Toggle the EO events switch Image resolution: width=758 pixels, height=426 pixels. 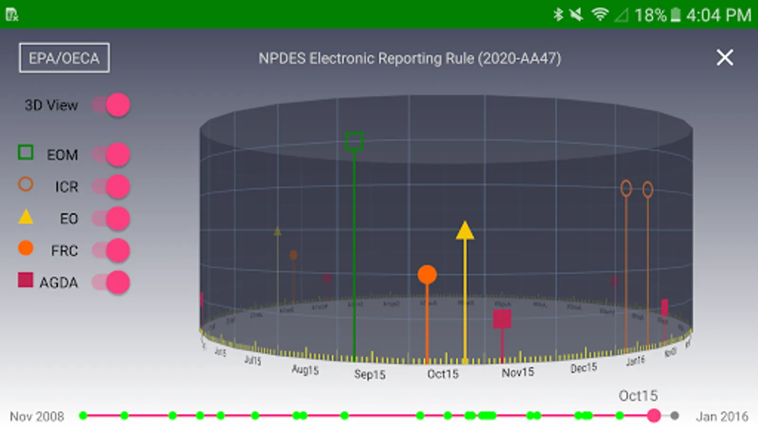[x=111, y=219]
